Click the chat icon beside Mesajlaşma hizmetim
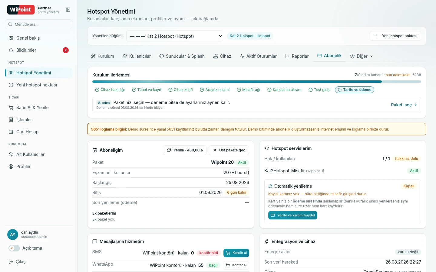 coord(95,241)
